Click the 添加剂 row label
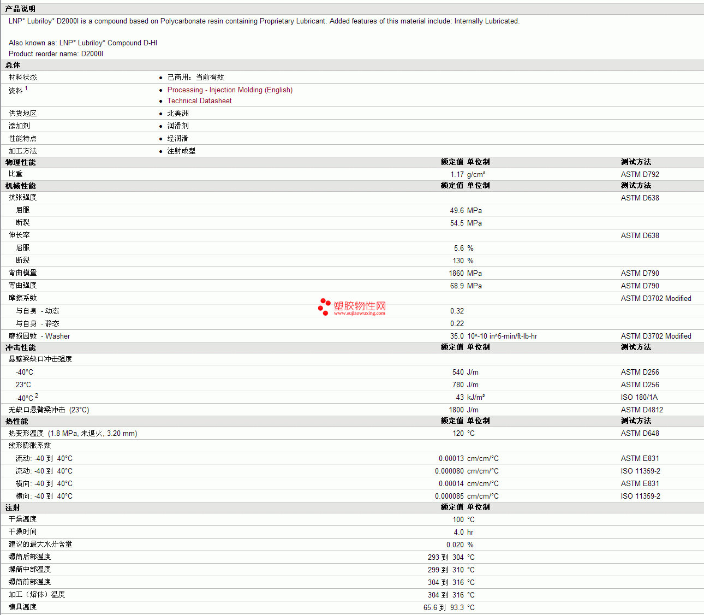This screenshot has height=615, width=704. pos(19,126)
